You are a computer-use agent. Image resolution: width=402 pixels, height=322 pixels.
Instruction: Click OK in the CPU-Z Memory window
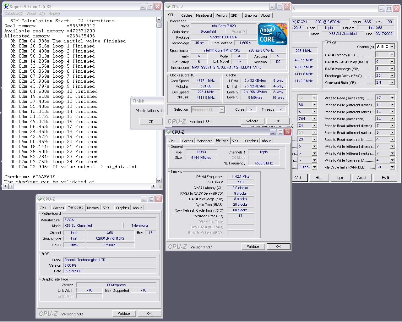278,247
